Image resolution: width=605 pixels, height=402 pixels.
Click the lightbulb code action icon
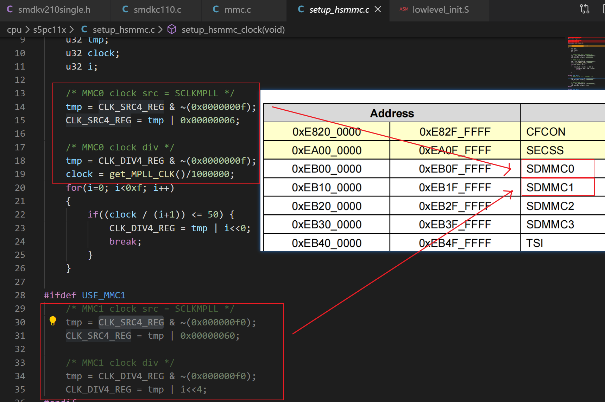53,321
